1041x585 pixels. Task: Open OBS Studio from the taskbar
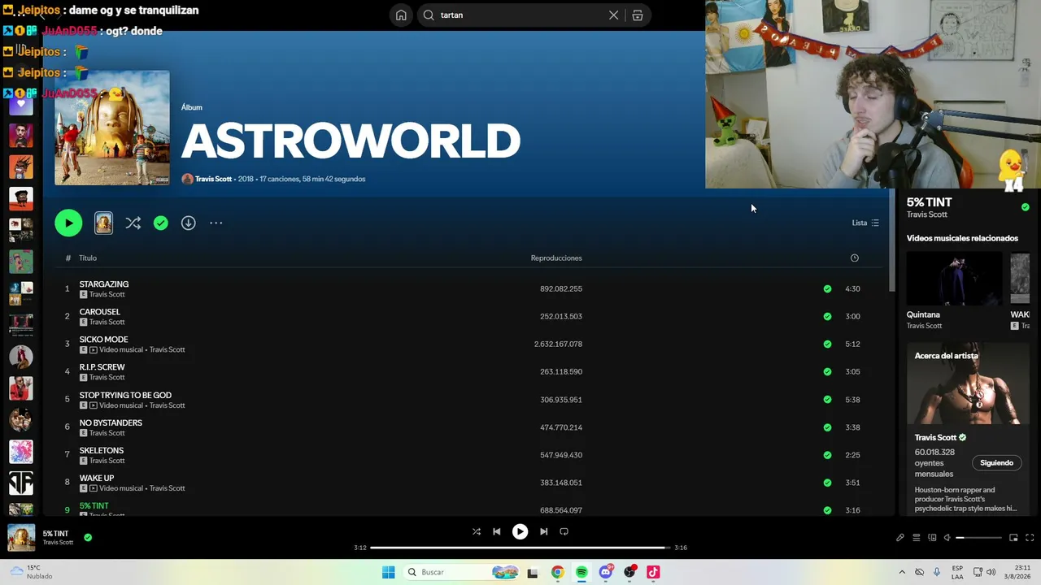click(x=629, y=573)
